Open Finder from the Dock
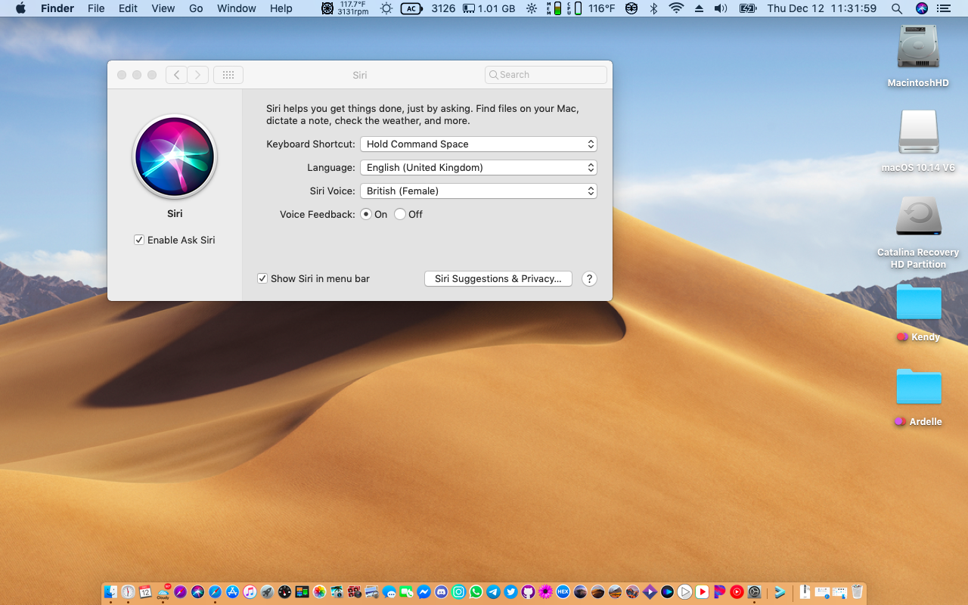The width and height of the screenshot is (968, 605). point(110,591)
